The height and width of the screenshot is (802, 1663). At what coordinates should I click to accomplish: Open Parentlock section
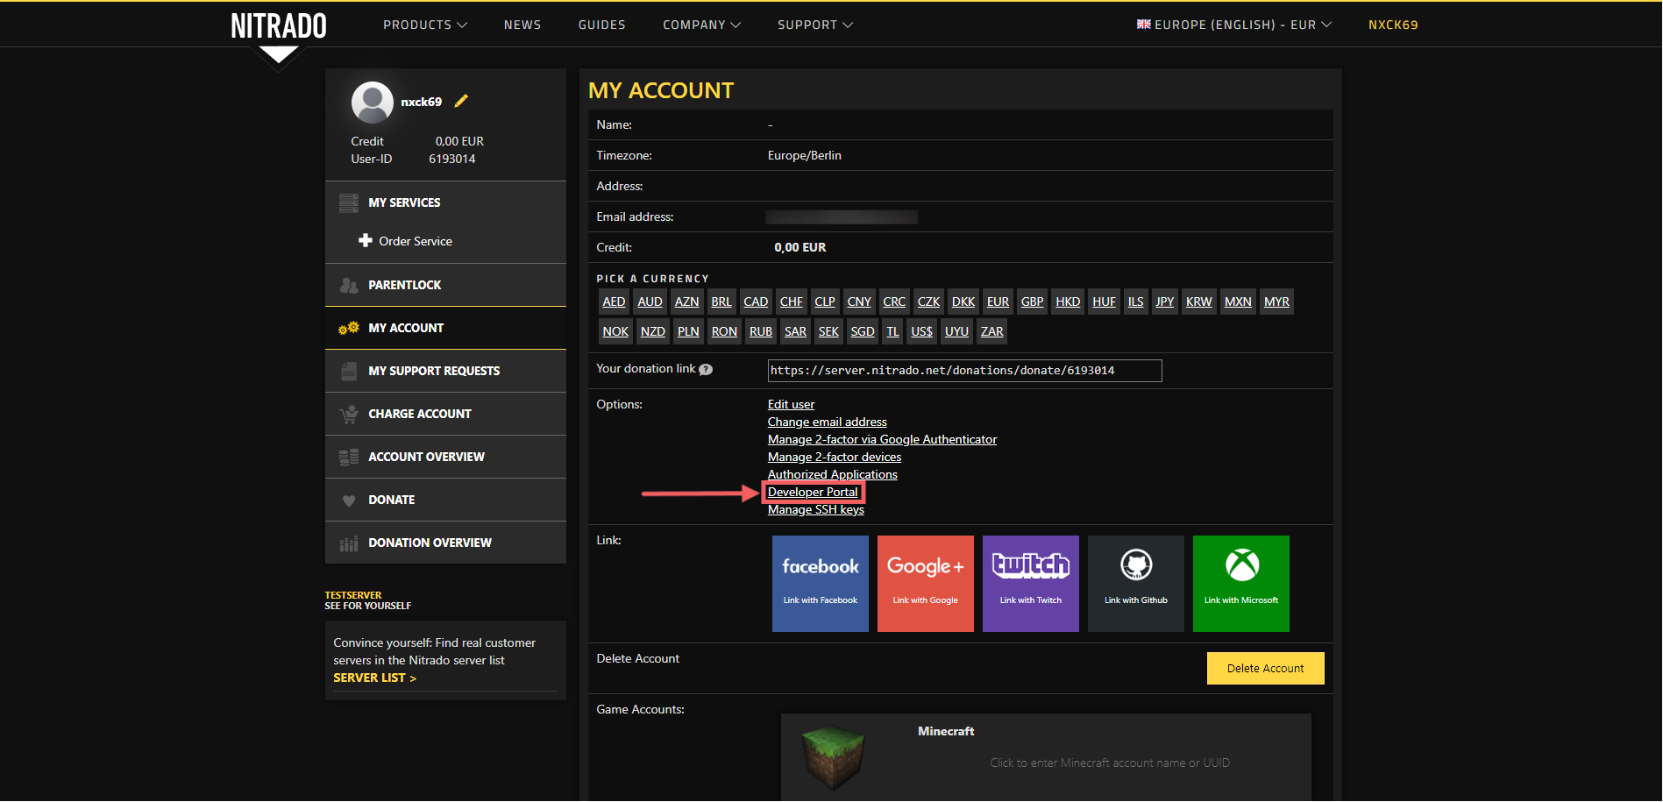click(445, 285)
